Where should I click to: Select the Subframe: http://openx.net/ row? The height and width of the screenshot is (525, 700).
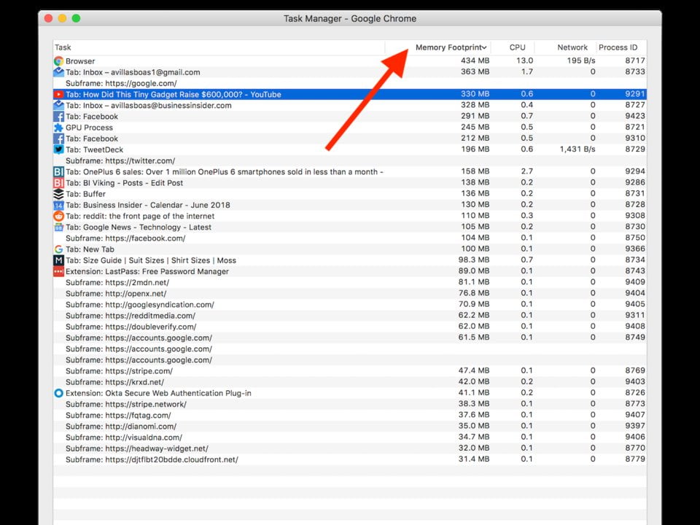pos(349,293)
